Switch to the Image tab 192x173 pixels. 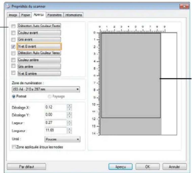tap(13, 15)
